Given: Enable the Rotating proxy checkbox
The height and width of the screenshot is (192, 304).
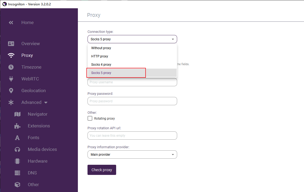Looking at the screenshot, I should click(x=90, y=118).
